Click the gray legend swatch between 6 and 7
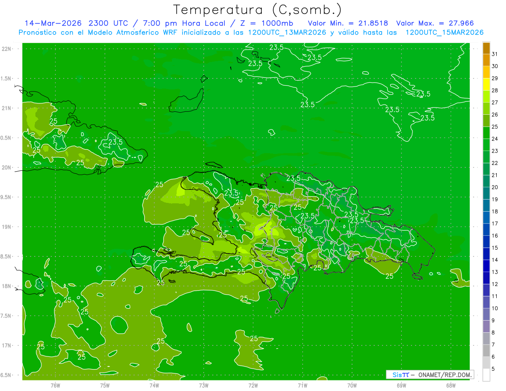Image resolution: width=506 pixels, height=391 pixels. click(486, 351)
